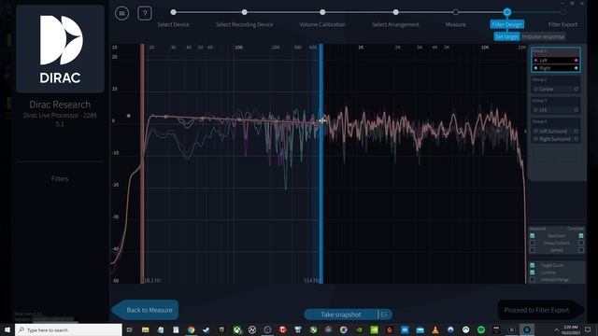Open Task View on the taskbar
Image resolution: width=598 pixels, height=336 pixels.
[x=129, y=329]
